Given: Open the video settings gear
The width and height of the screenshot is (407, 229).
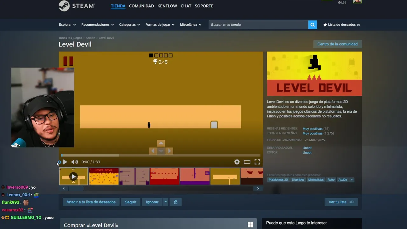Looking at the screenshot, I should point(237,162).
